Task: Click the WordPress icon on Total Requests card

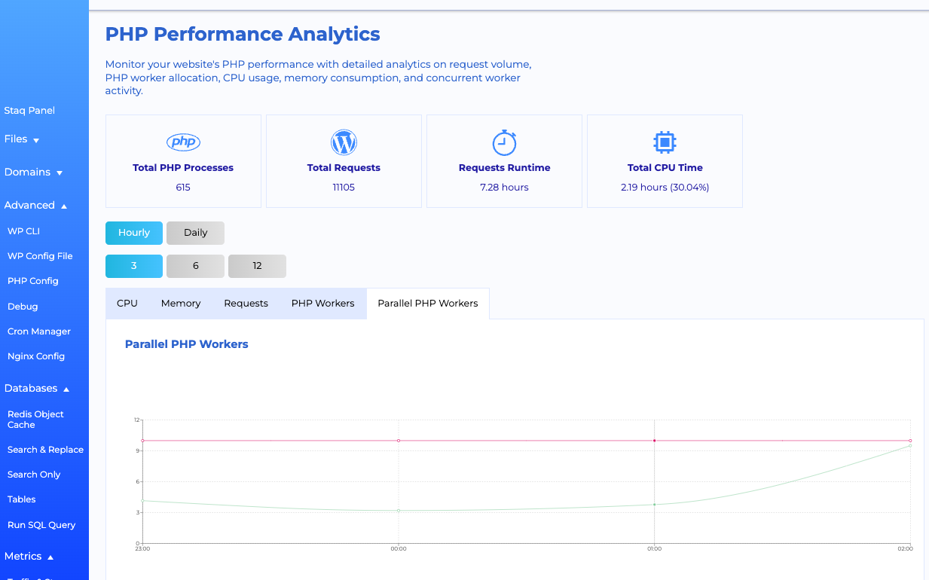Action: 344,142
